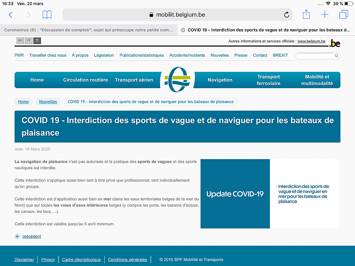Open the PMR menu link
This screenshot has width=355, height=266.
(x=19, y=55)
